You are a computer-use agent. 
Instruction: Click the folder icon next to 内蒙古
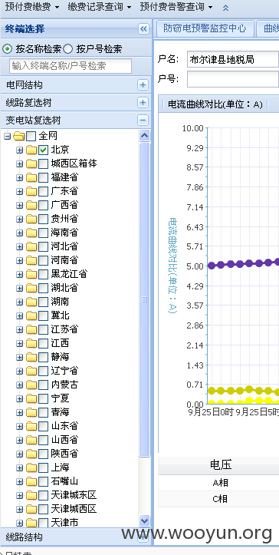(x=31, y=385)
